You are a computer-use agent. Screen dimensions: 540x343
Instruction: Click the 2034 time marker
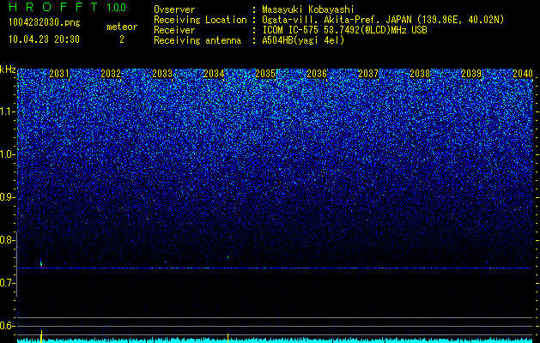pos(214,74)
